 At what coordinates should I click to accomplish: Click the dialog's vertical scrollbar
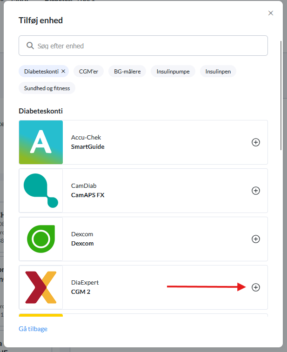280,95
